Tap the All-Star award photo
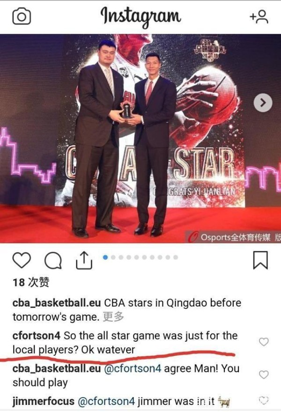Viewport: 281px width, 412px height. [x=140, y=138]
